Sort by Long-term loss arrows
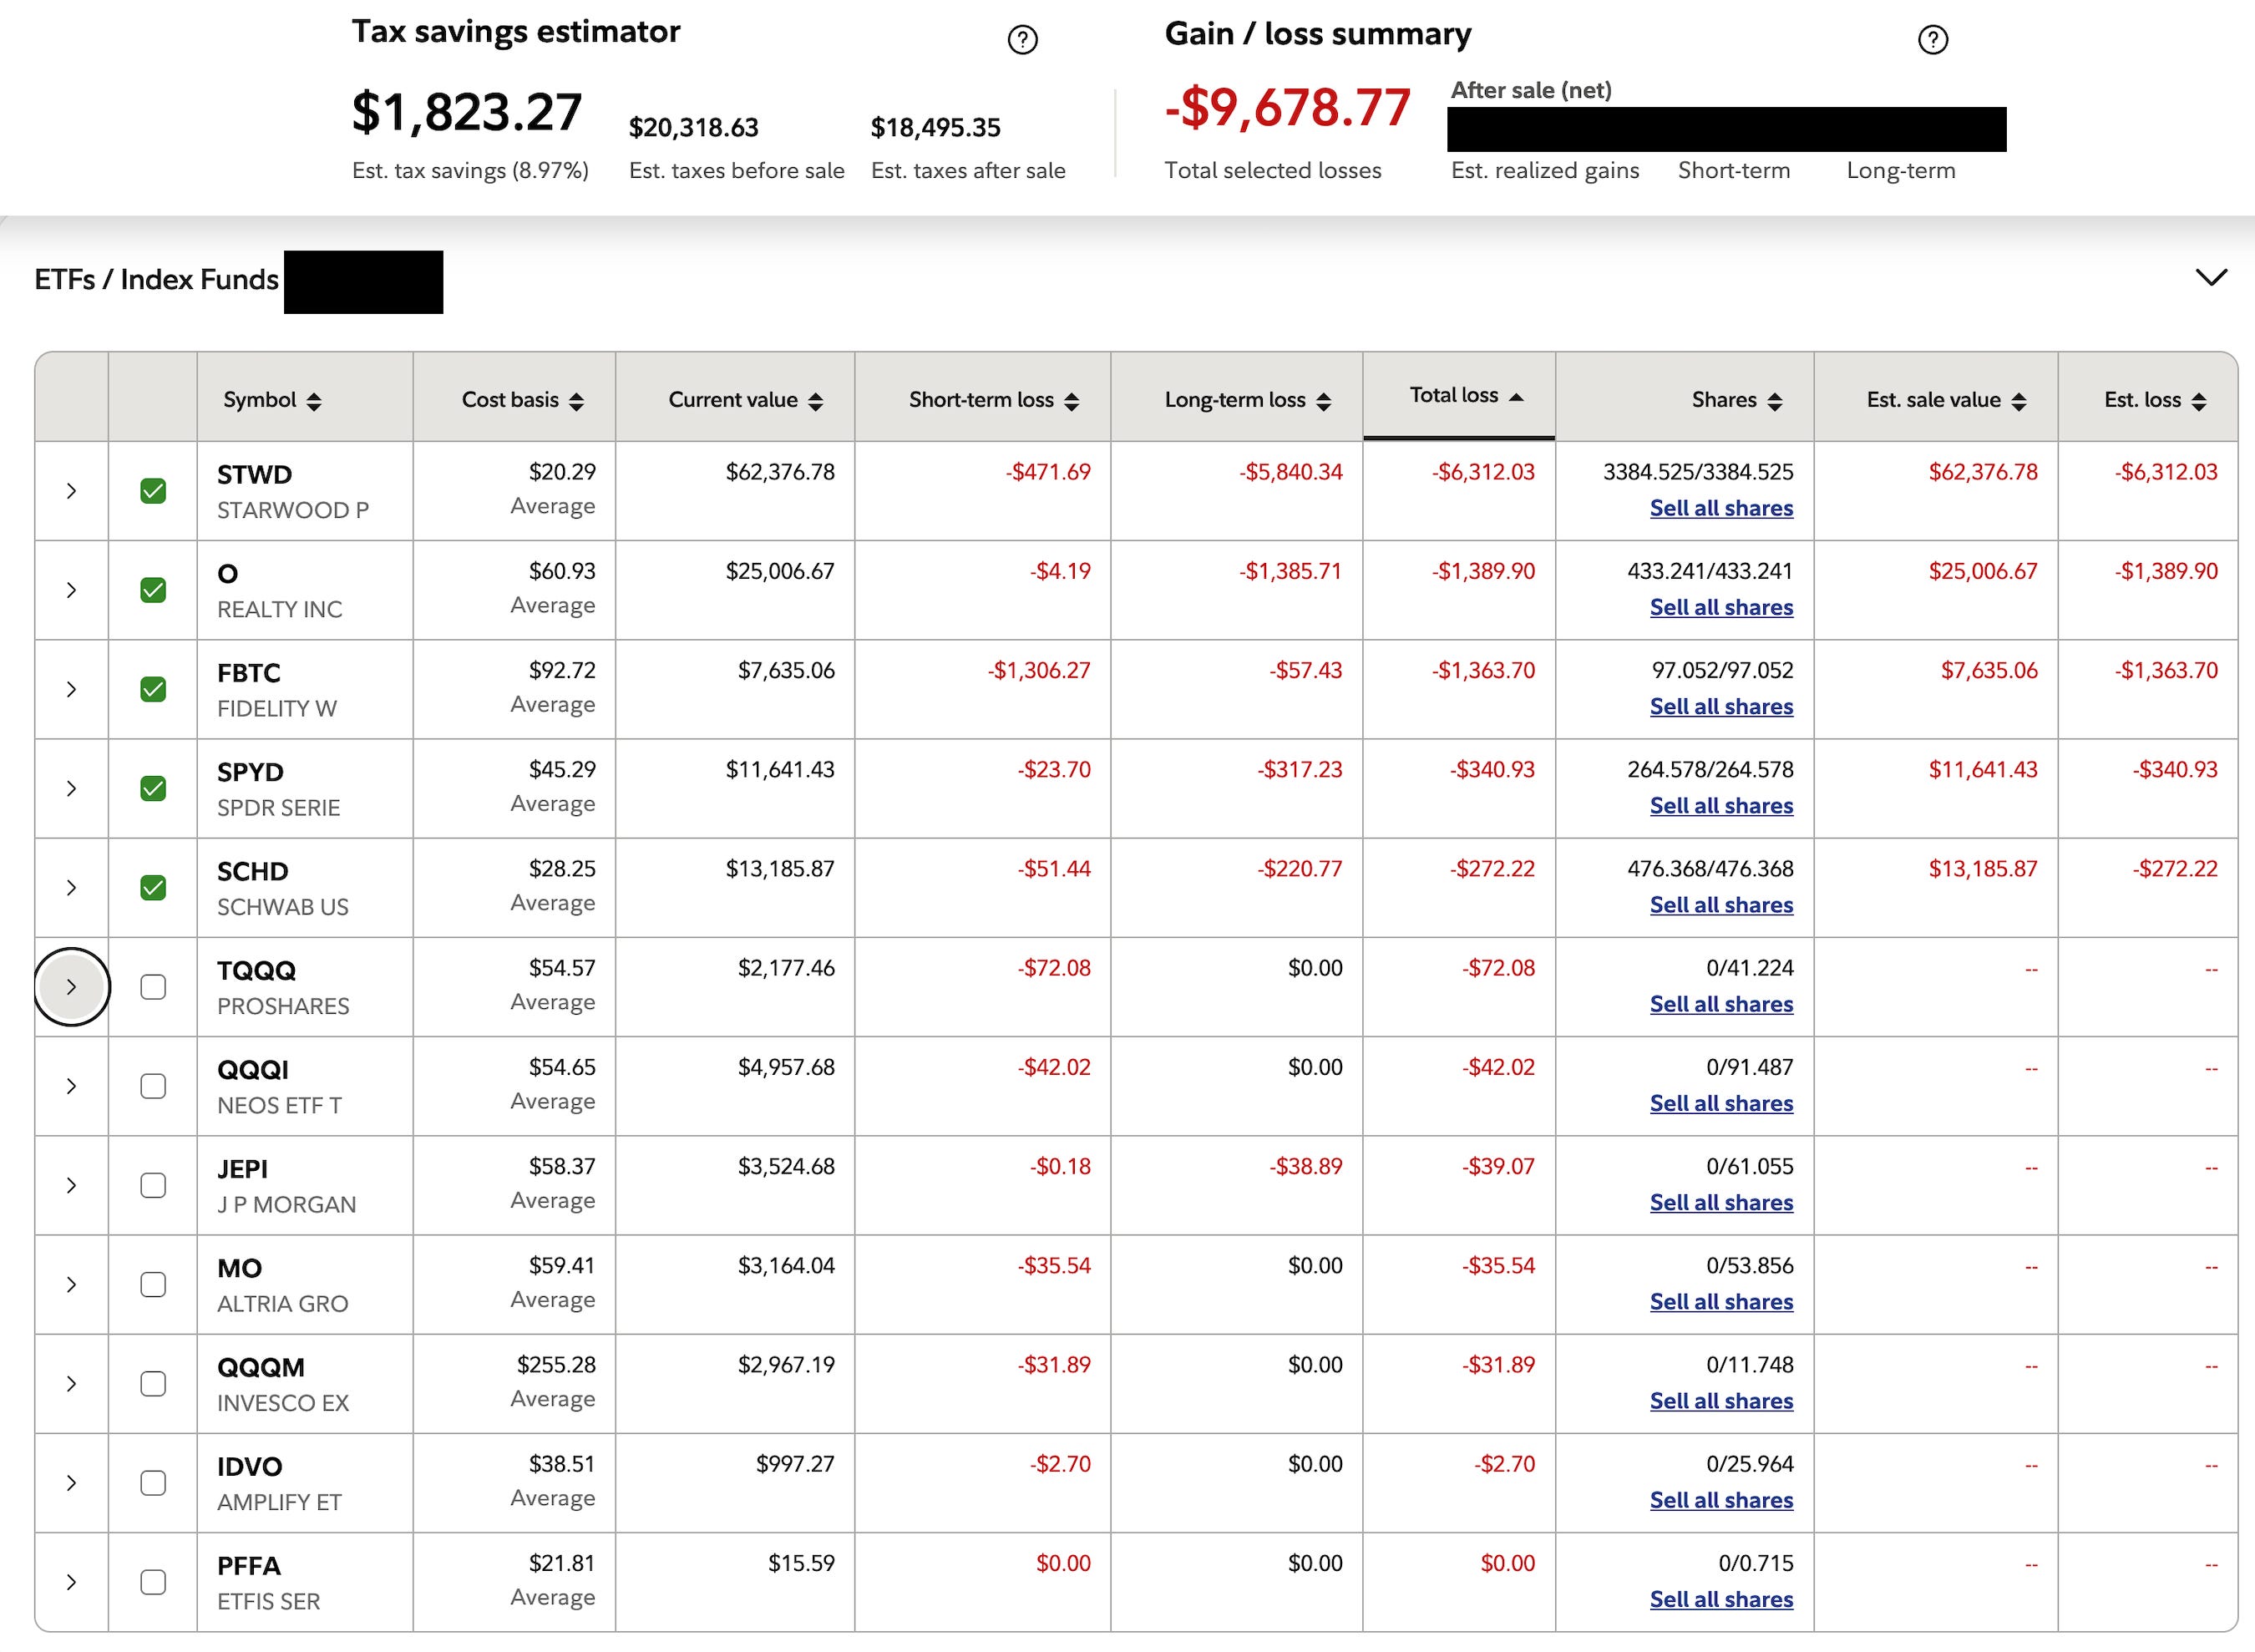2255x1652 pixels. click(x=1323, y=401)
